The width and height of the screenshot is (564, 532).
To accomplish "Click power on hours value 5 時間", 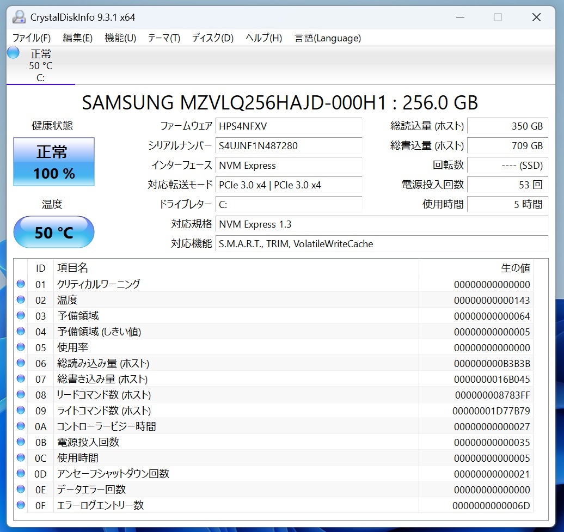I will 508,205.
